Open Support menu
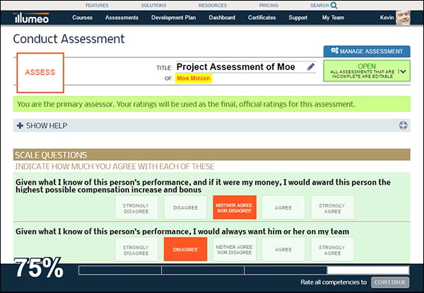 [298, 18]
